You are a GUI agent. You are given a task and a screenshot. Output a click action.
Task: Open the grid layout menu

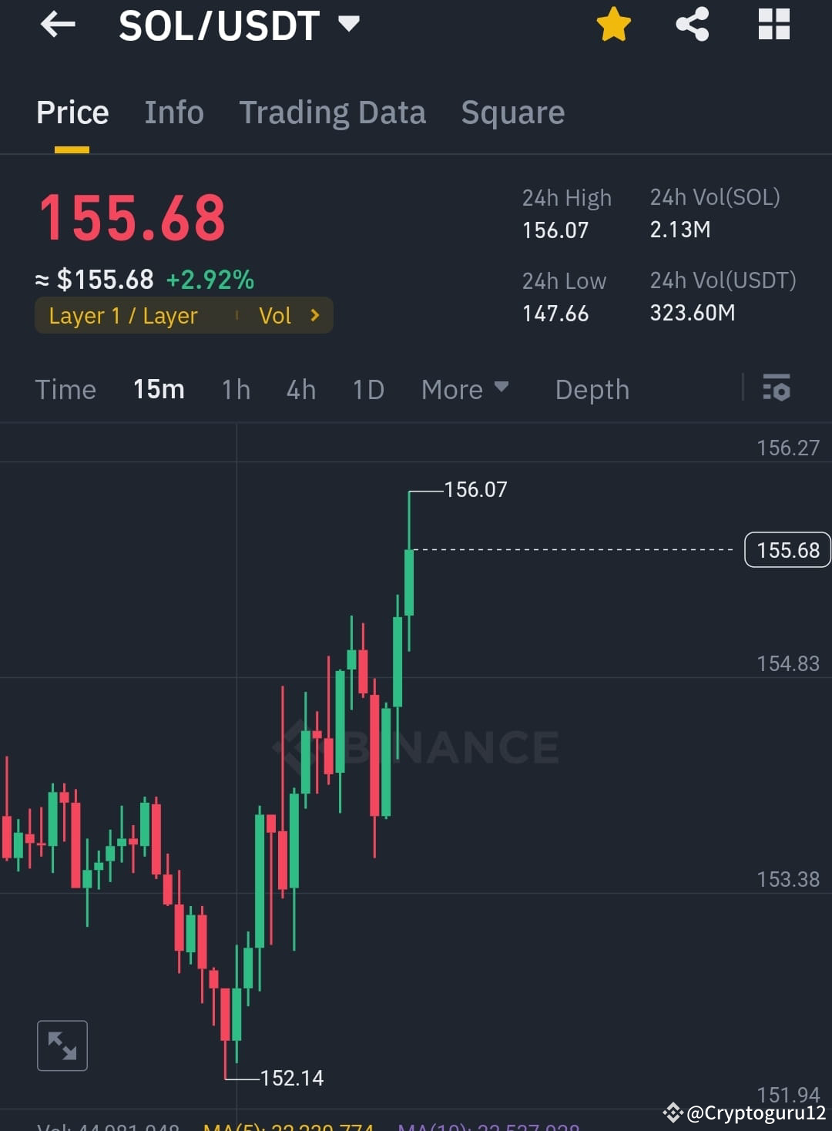pos(773,24)
